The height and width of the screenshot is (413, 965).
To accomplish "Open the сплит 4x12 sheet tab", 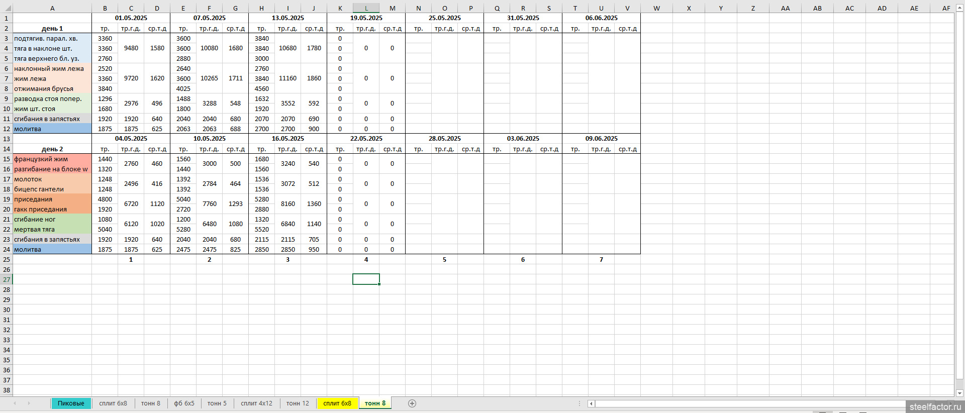I will click(x=256, y=403).
